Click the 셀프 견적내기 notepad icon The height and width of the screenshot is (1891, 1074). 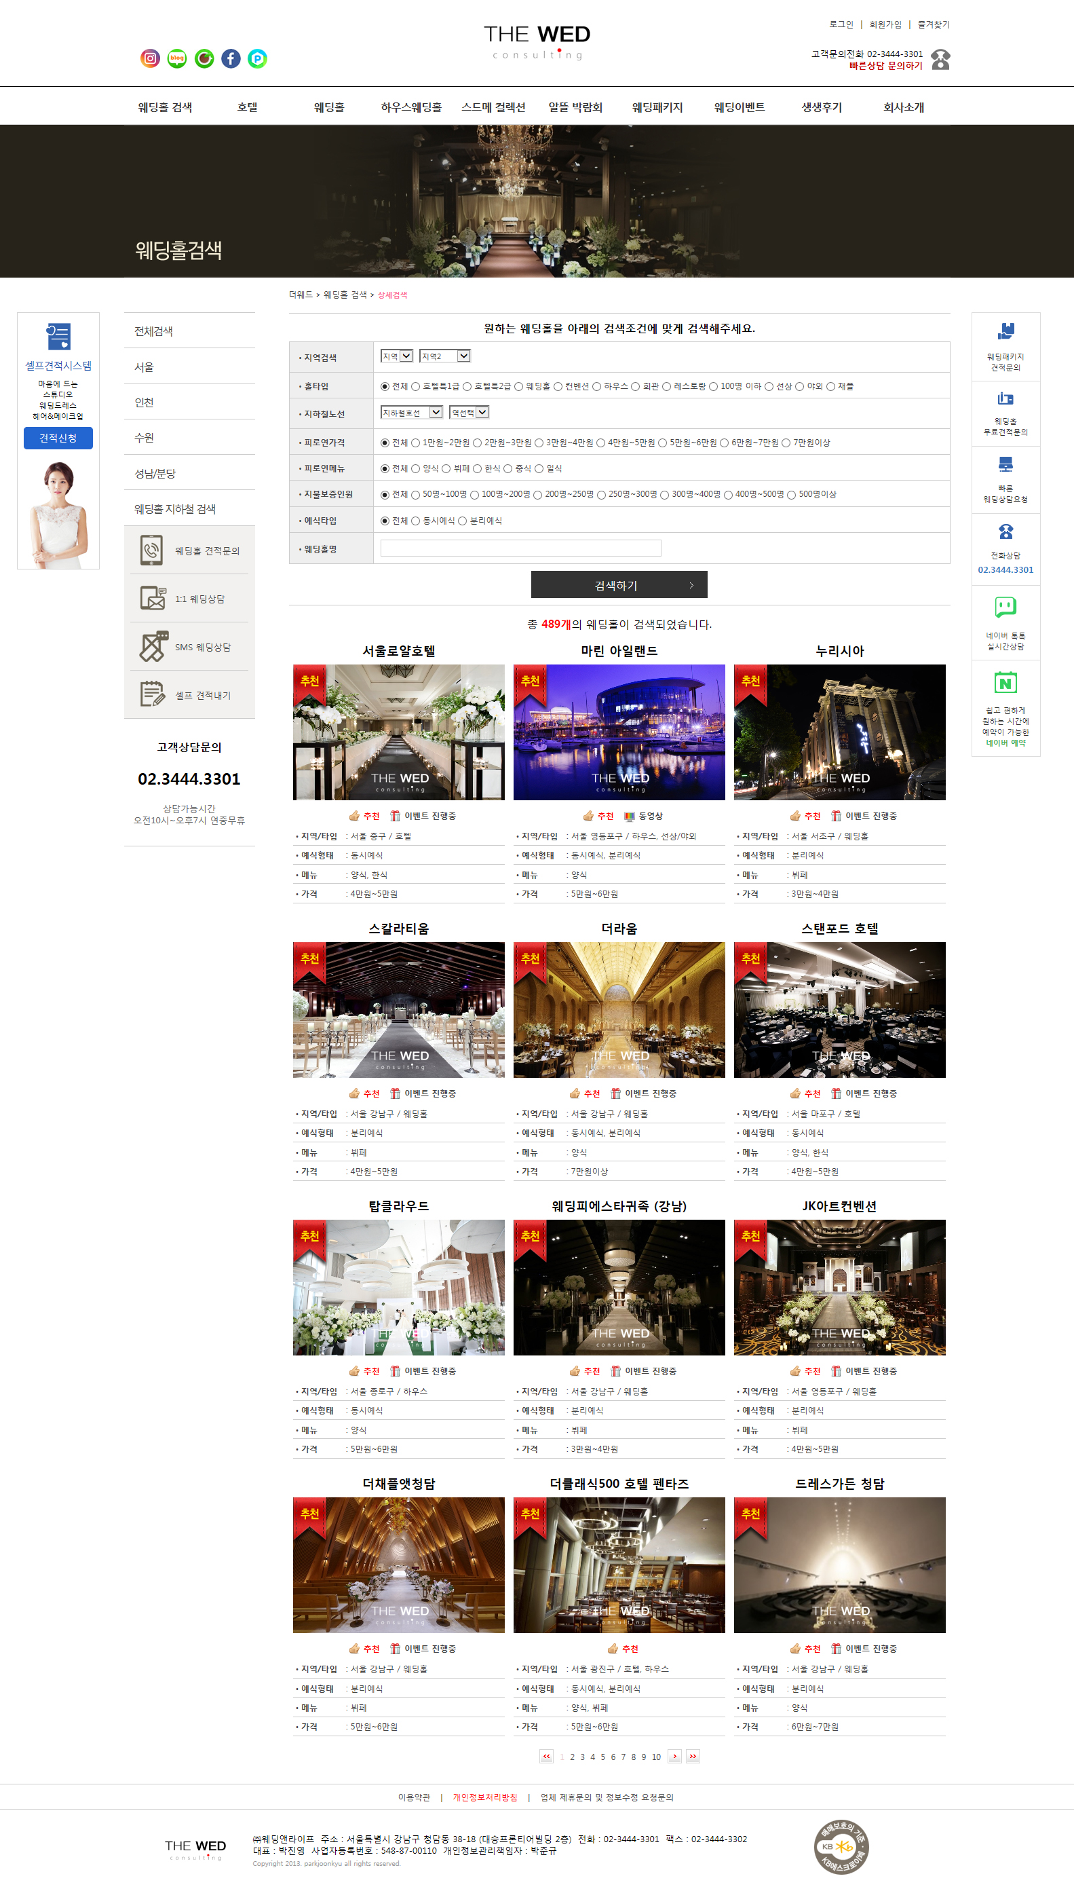coord(153,694)
